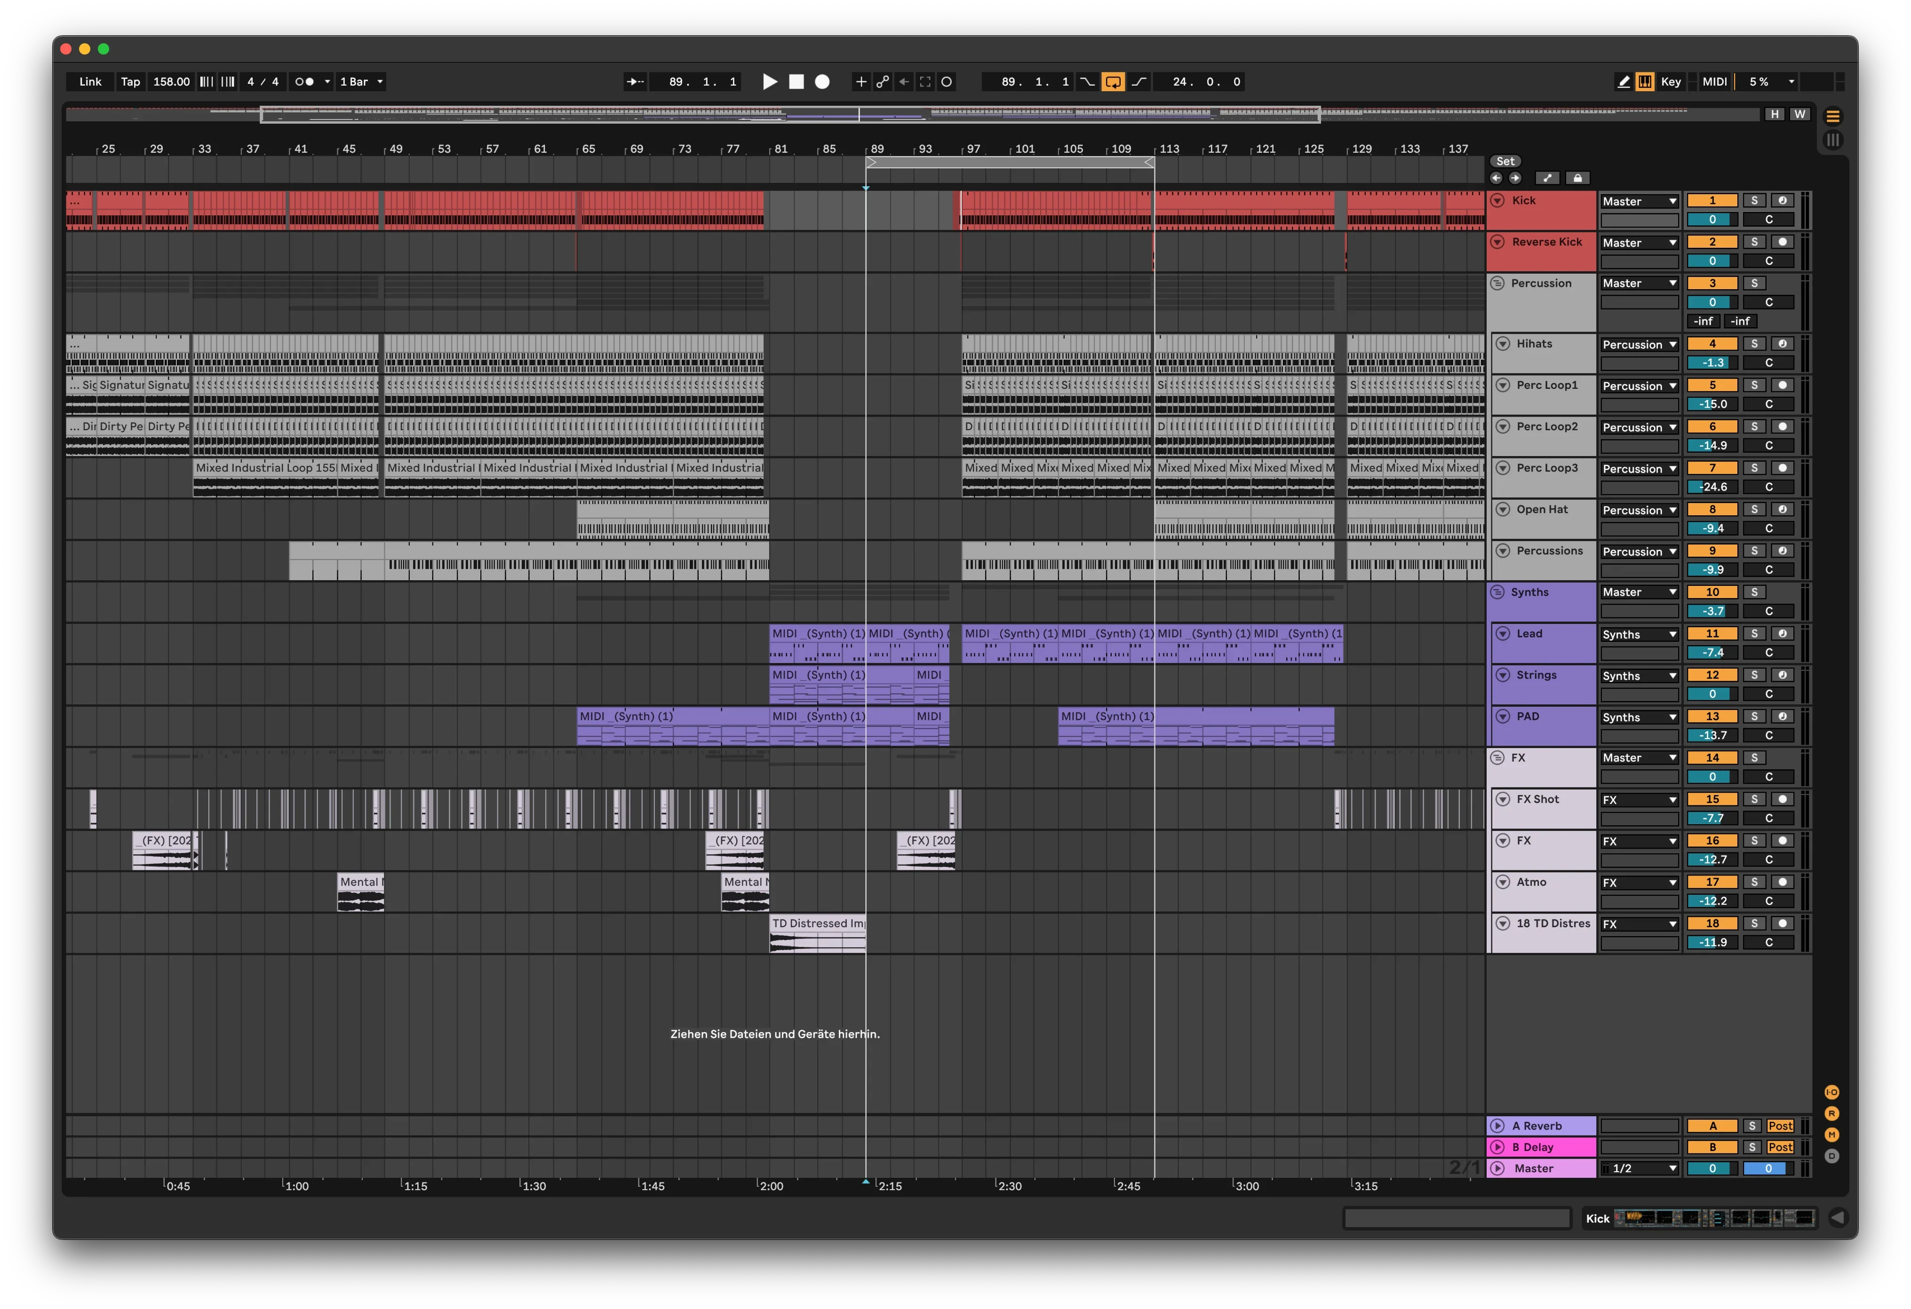This screenshot has width=1911, height=1309.
Task: Click the Tap tempo button
Action: tap(131, 81)
